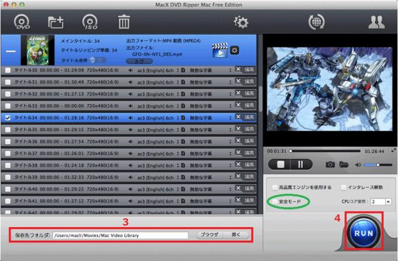Check the タイトル30 checkbox
Screen dimensions: 398x261
[8, 70]
